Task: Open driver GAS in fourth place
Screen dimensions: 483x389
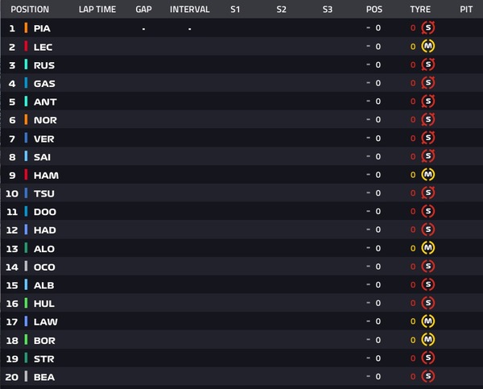Action: (x=44, y=84)
